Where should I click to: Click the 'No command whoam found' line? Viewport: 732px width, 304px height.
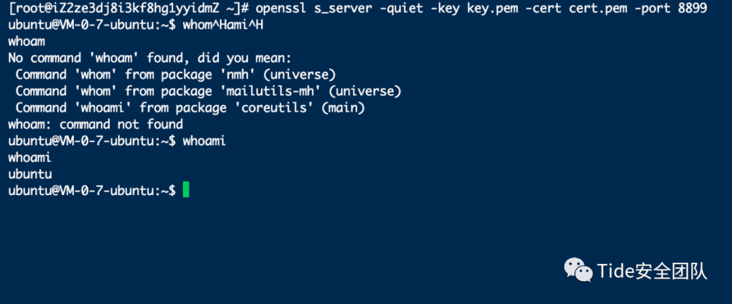coord(150,58)
